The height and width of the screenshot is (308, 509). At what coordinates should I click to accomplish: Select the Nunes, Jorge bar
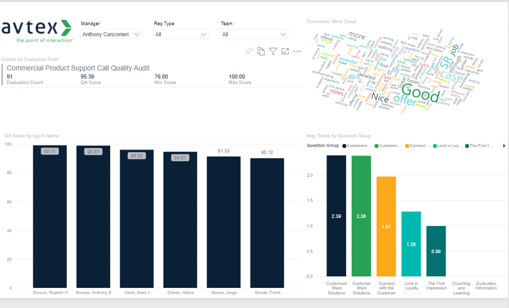click(x=223, y=221)
